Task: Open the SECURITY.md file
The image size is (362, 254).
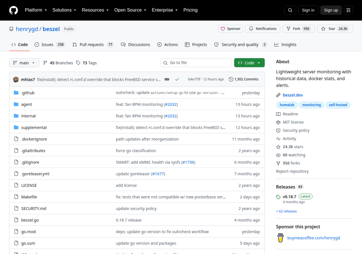Action: point(34,208)
